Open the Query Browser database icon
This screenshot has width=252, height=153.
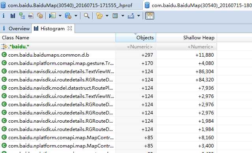coord(68,16)
